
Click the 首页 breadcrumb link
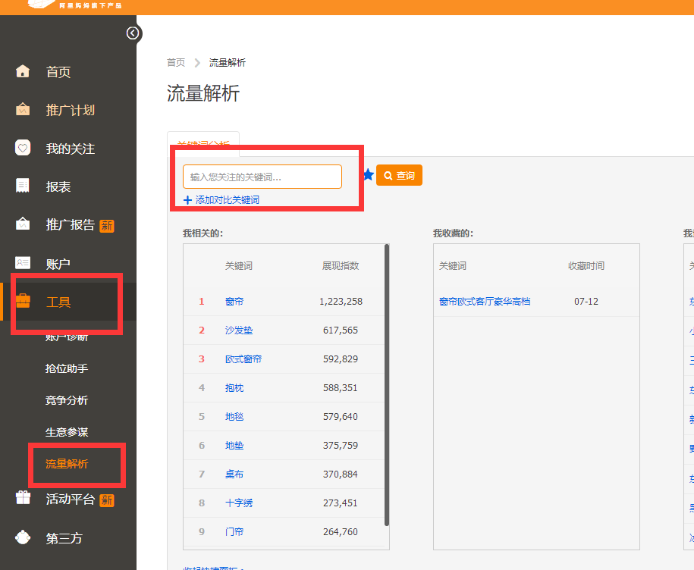click(176, 63)
